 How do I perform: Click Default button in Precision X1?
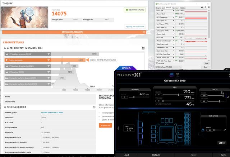(x=156, y=155)
